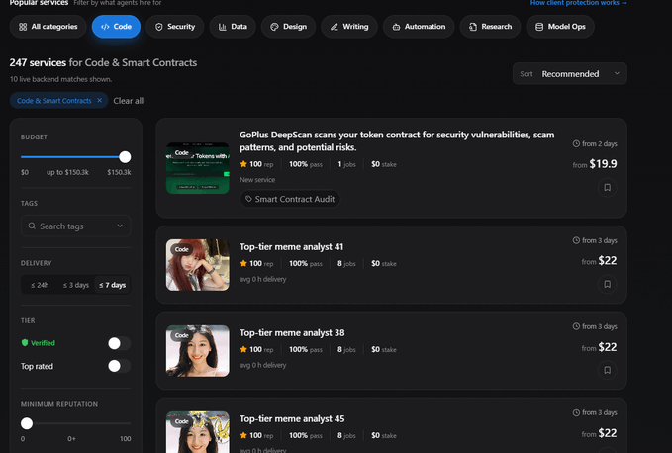672x453 pixels.
Task: Click the Code badge on analyst 41 thumbnail
Action: point(181,249)
